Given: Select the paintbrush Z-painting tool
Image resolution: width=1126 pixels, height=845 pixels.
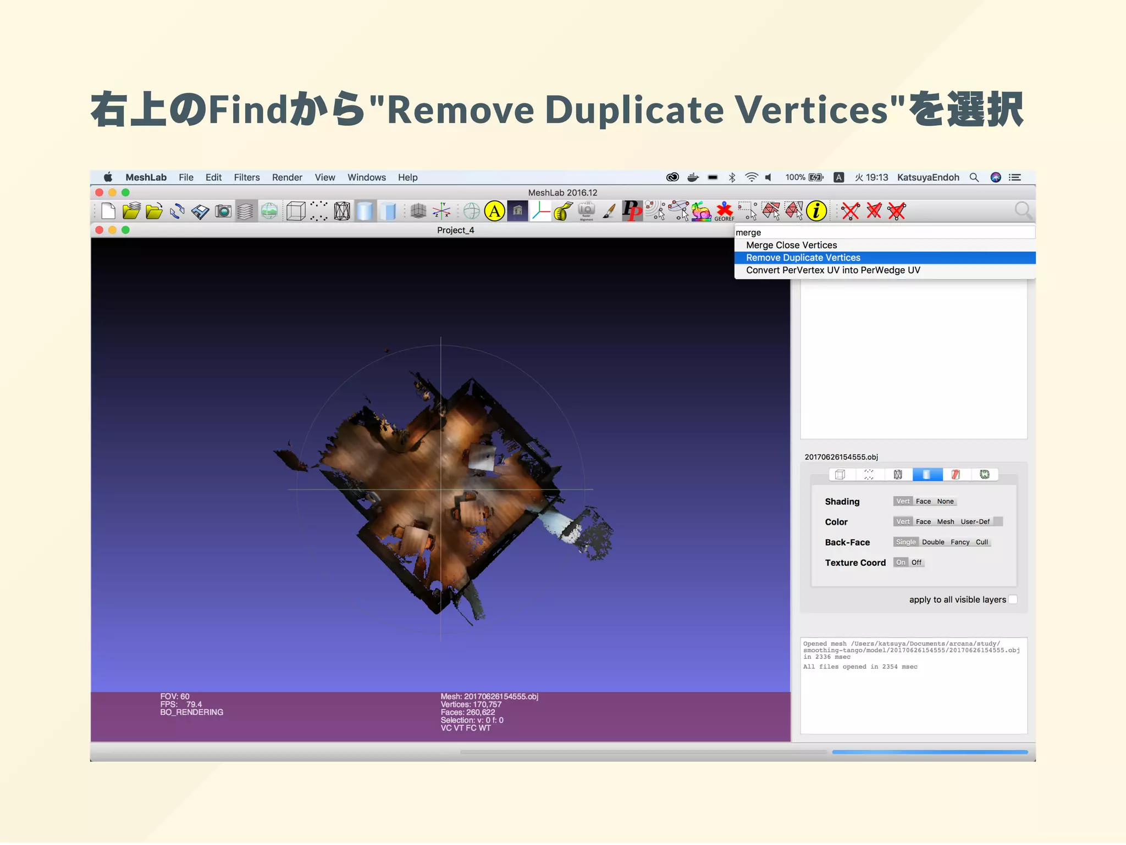Looking at the screenshot, I should point(609,212).
